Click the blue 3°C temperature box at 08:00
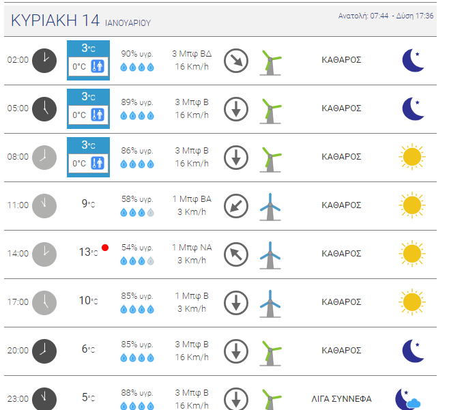Screen dimensions: 449x410 click(88, 157)
